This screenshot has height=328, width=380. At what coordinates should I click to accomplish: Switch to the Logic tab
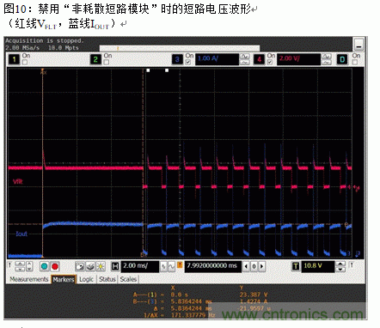(86, 279)
